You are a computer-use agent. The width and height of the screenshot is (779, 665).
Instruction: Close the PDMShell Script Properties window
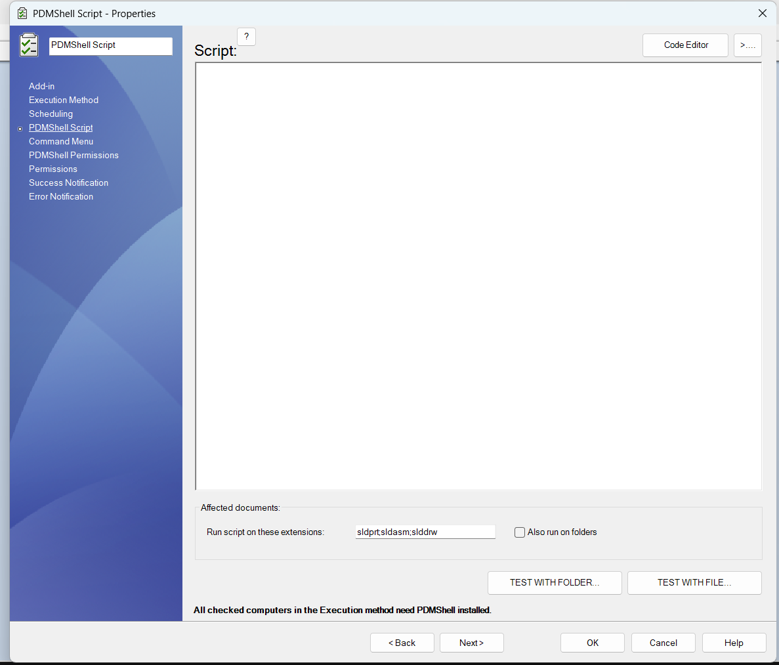click(x=763, y=13)
